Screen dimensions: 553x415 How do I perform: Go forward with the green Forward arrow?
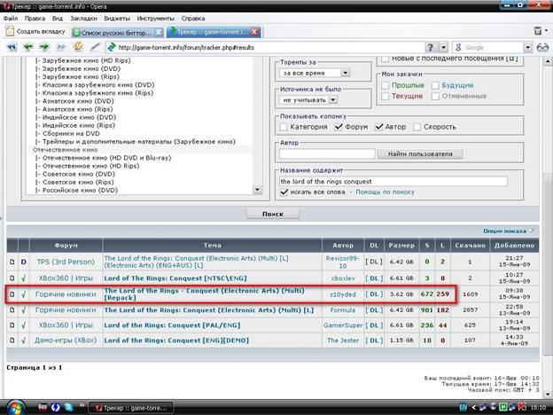coord(44,47)
